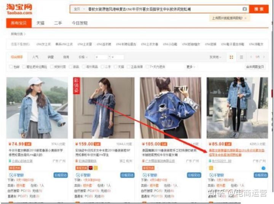This screenshot has height=204, width=274.
Task: Click yellow badge icon under ¥85.00 item
Action: coord(211,168)
